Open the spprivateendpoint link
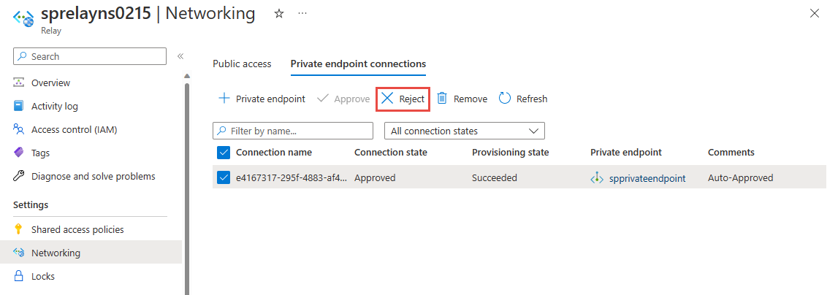Image resolution: width=838 pixels, height=295 pixels. [x=647, y=177]
